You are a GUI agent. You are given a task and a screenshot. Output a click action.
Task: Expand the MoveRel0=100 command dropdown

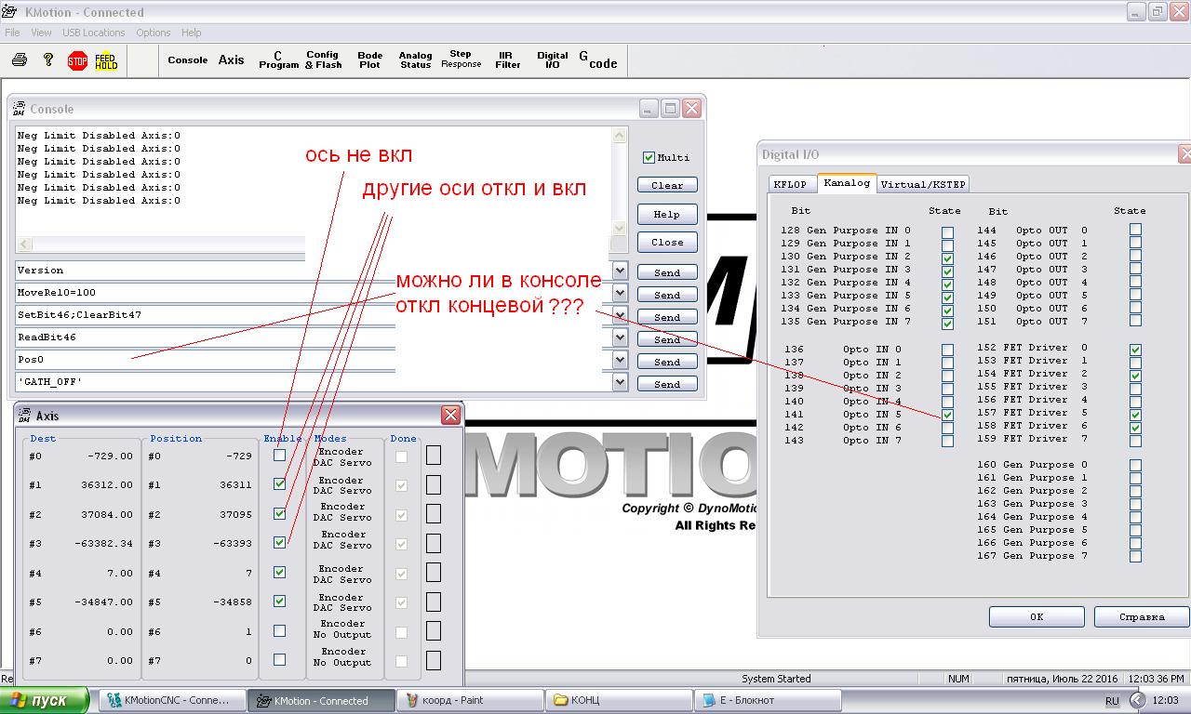(x=621, y=293)
